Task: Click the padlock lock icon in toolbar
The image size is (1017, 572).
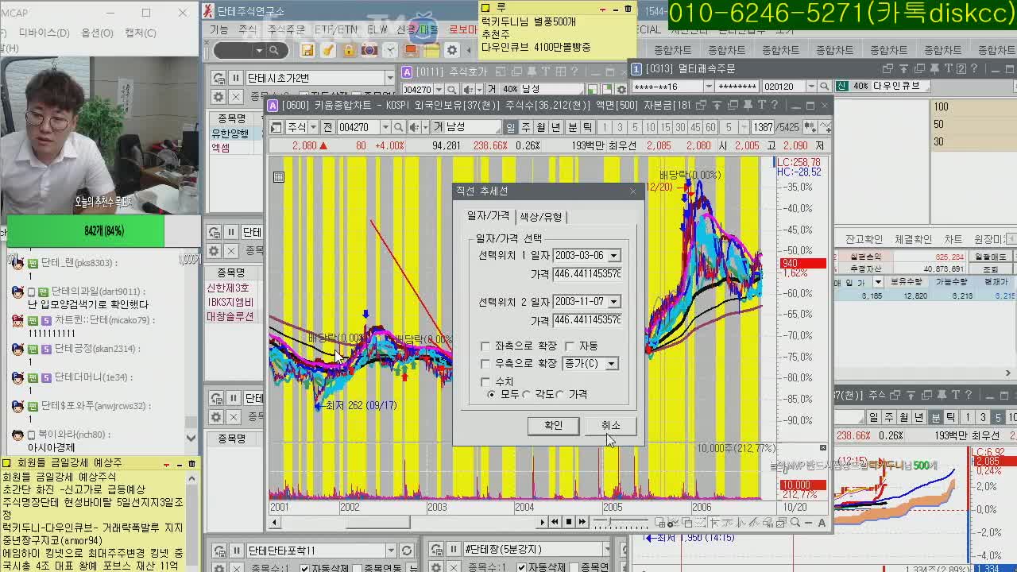Action: (x=349, y=50)
